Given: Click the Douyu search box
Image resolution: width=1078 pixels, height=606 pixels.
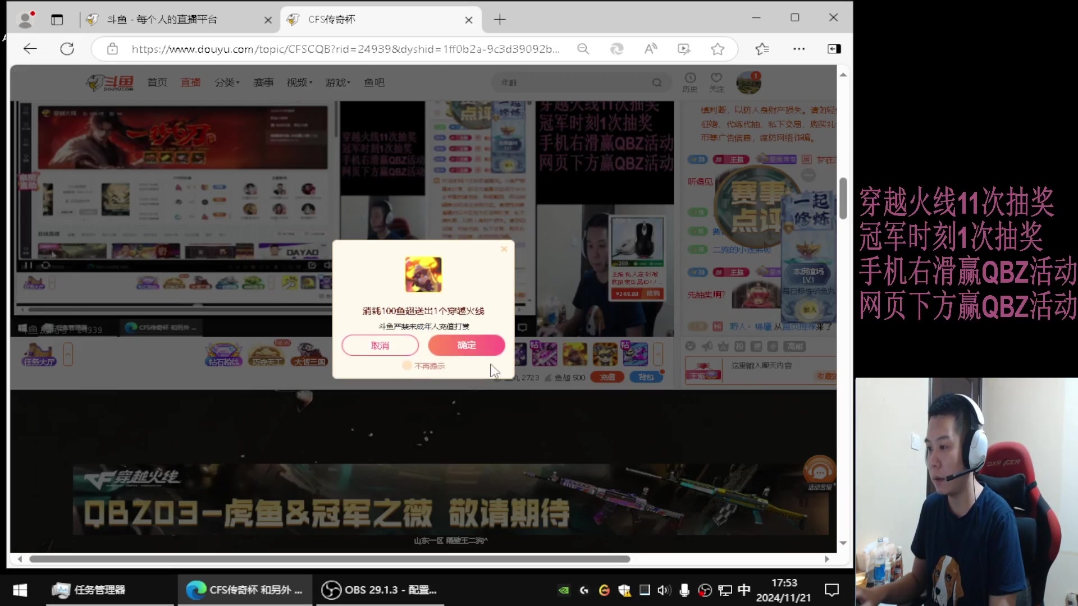Looking at the screenshot, I should tap(573, 82).
